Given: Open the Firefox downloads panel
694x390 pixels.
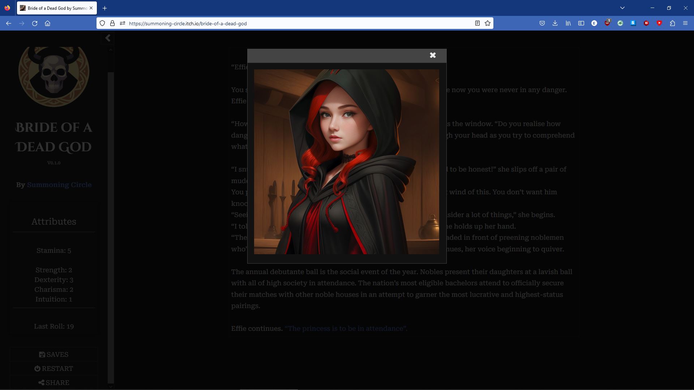Looking at the screenshot, I should point(555,23).
